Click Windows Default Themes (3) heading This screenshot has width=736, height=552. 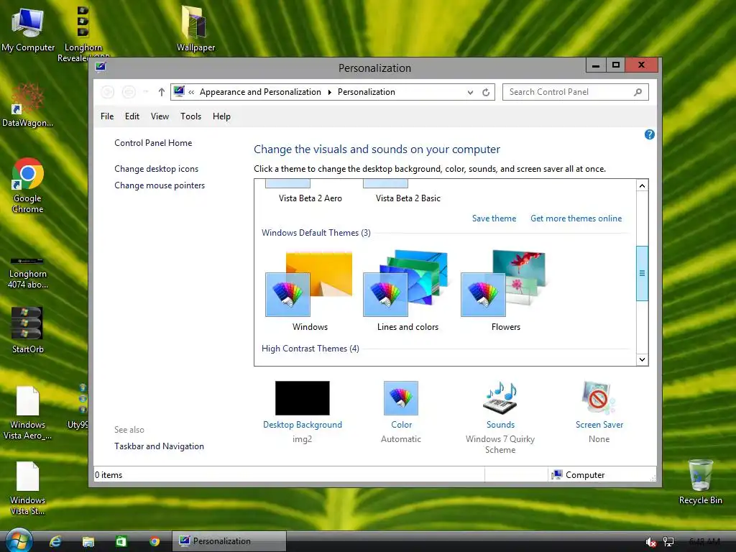316,233
